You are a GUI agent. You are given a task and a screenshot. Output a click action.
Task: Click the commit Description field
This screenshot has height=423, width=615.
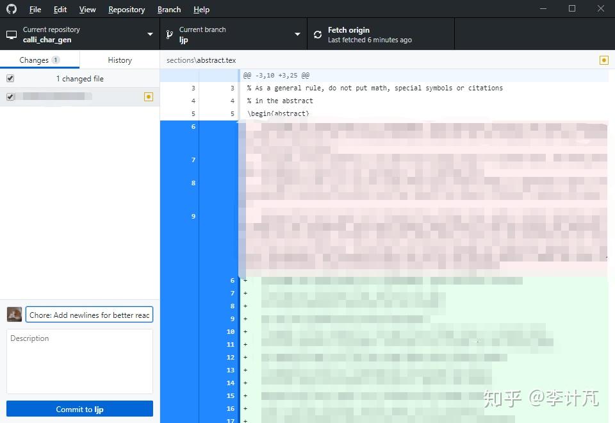tap(79, 360)
